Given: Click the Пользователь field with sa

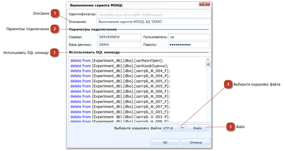Looking at the screenshot, I should tap(189, 37).
